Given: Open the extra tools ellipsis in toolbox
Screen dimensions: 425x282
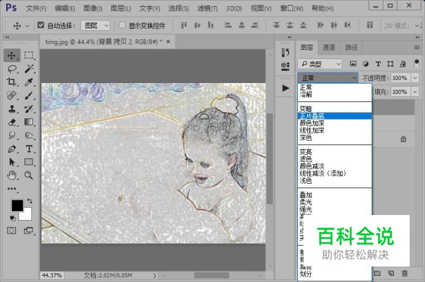Looking at the screenshot, I should (x=12, y=189).
